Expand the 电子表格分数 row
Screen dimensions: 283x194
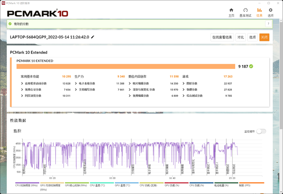(x=76, y=84)
